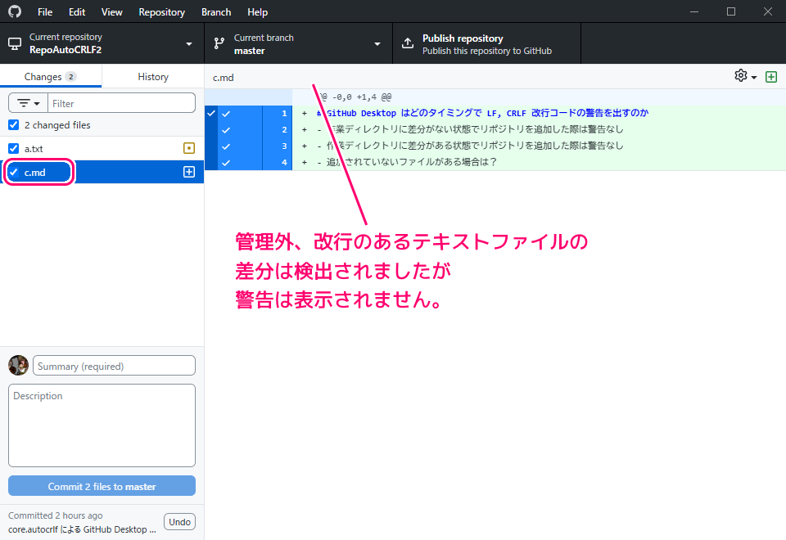Open the Repository menu

tap(161, 12)
